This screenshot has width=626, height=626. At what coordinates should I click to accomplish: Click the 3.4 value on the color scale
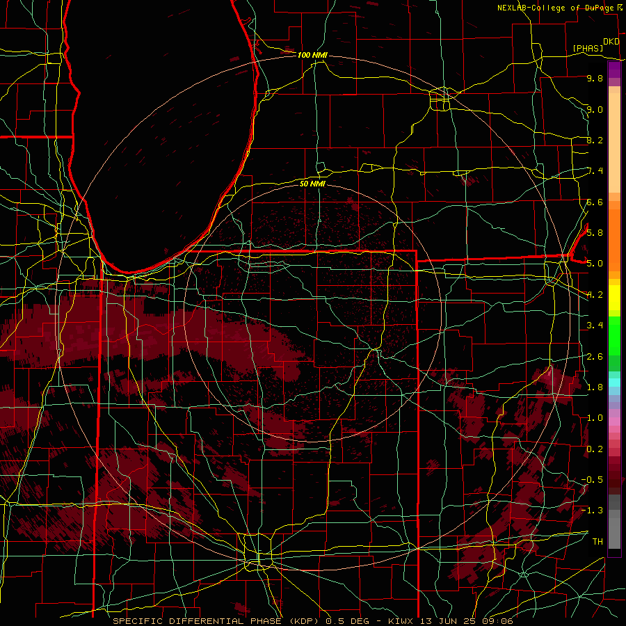pos(595,326)
